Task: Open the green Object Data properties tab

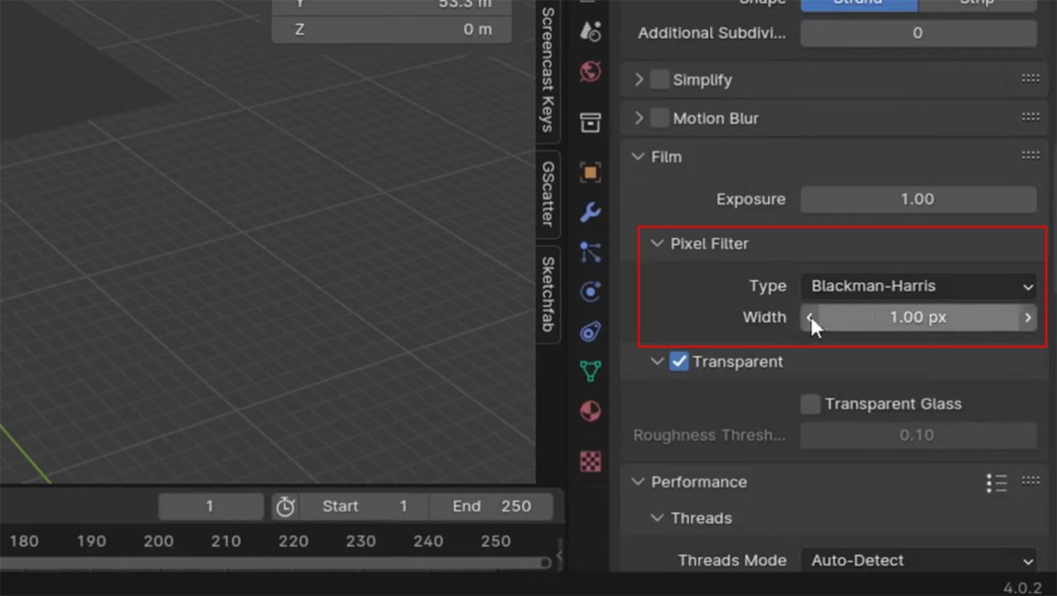Action: point(590,371)
